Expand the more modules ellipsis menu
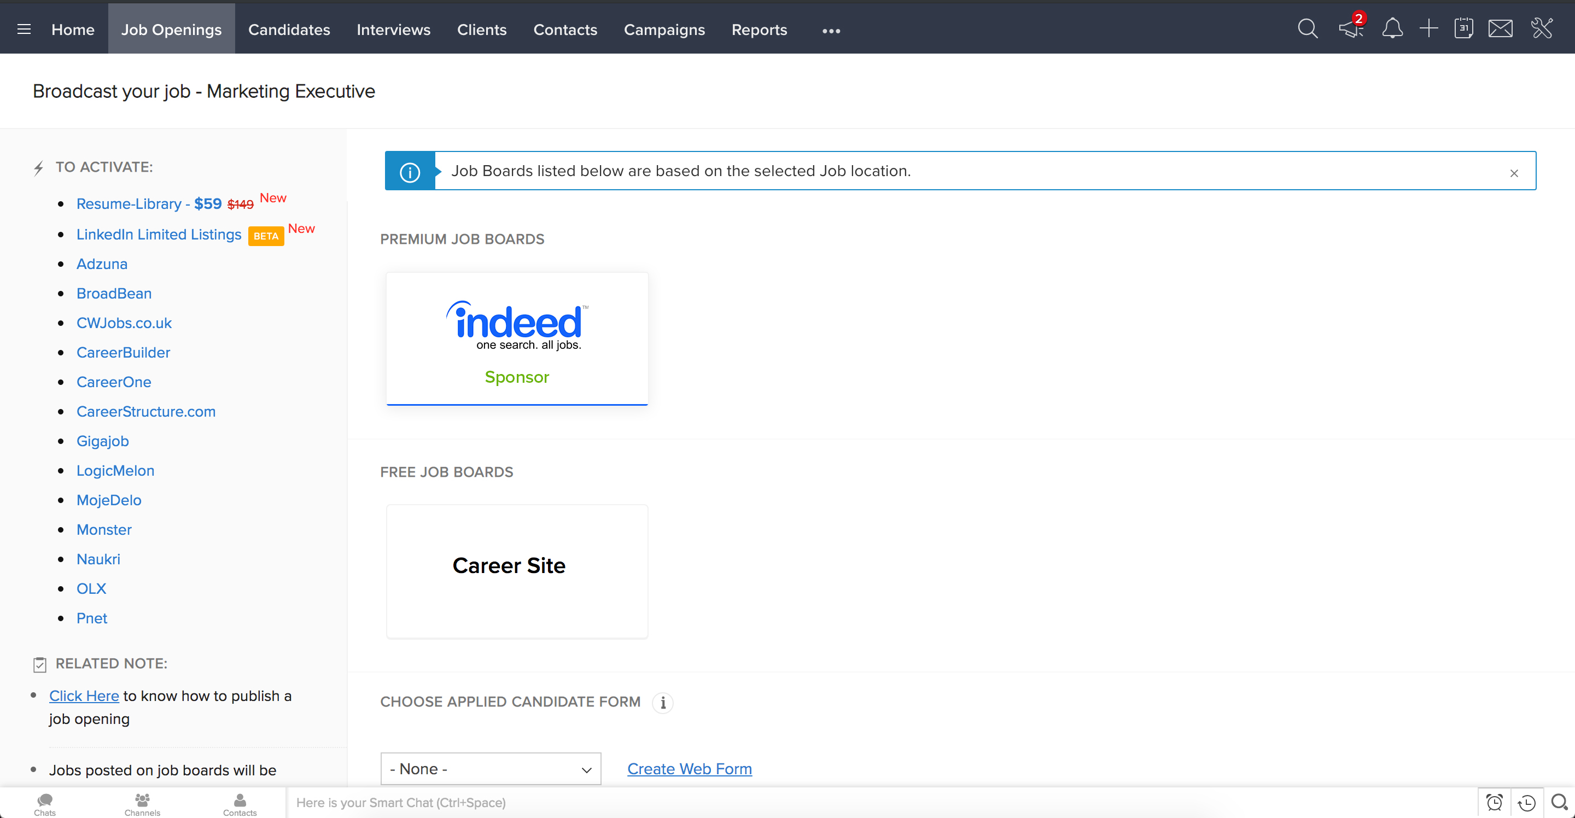Viewport: 1575px width, 818px height. pyautogui.click(x=831, y=31)
